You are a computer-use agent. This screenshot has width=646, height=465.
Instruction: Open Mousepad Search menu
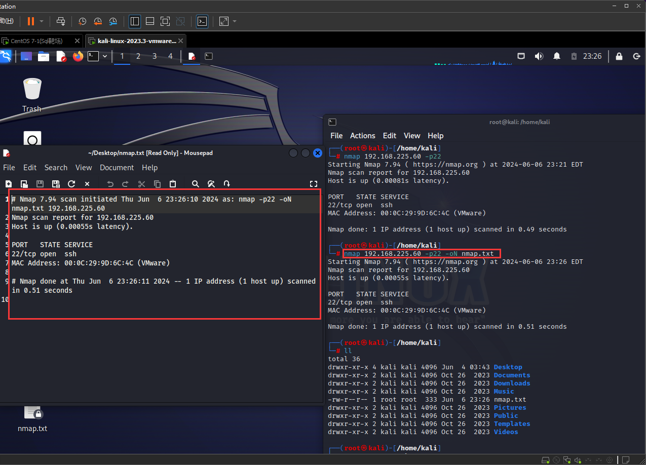click(56, 168)
